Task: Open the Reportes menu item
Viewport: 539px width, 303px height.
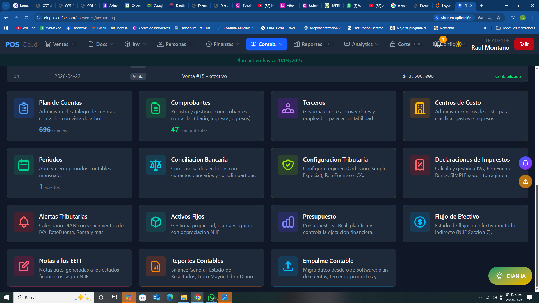Action: [x=312, y=44]
